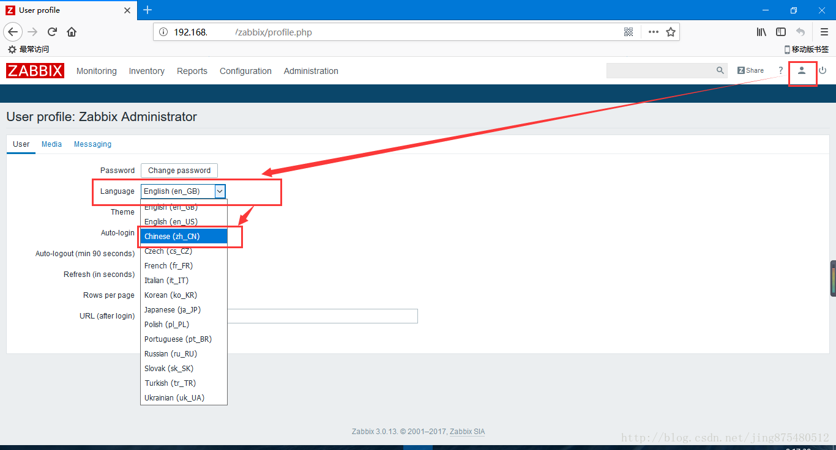This screenshot has width=836, height=450.
Task: Click the Change password button
Action: (x=179, y=171)
